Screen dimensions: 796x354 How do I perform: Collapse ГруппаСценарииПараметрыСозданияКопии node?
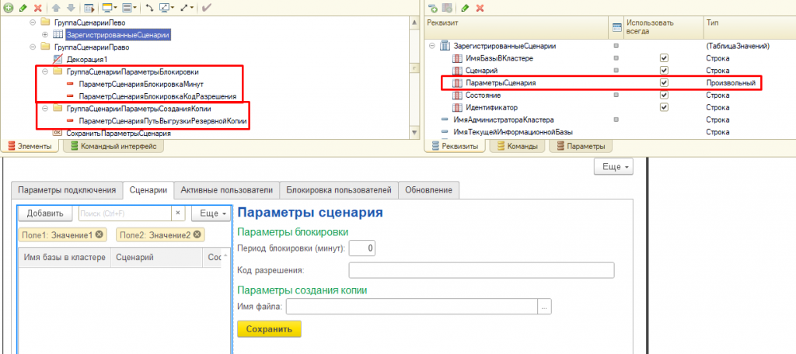[45, 109]
